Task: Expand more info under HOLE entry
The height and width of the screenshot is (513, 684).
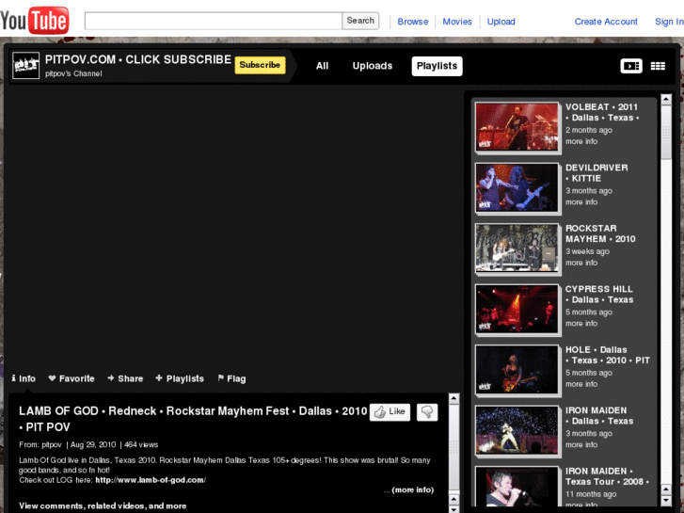Action: [581, 384]
